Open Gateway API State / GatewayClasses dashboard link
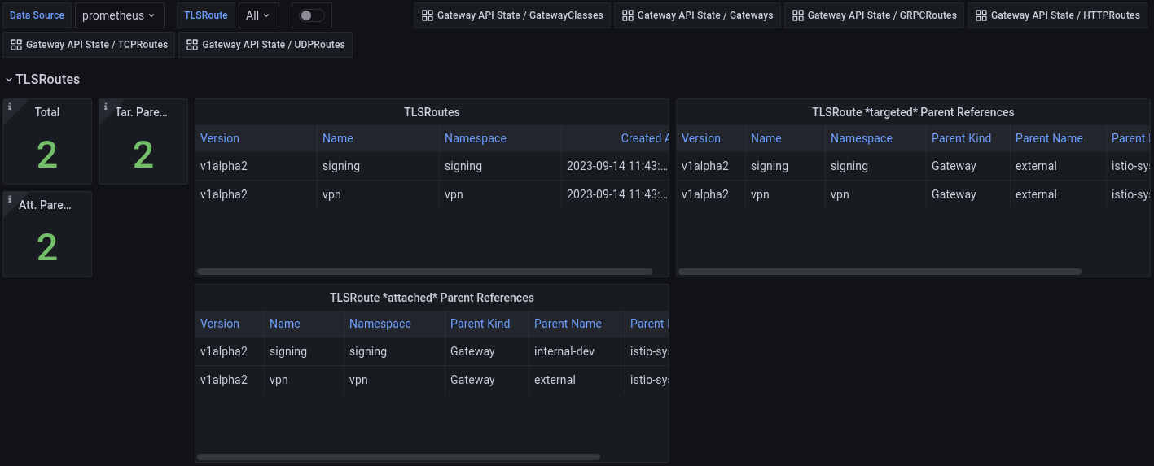The height and width of the screenshot is (466, 1154). point(512,15)
